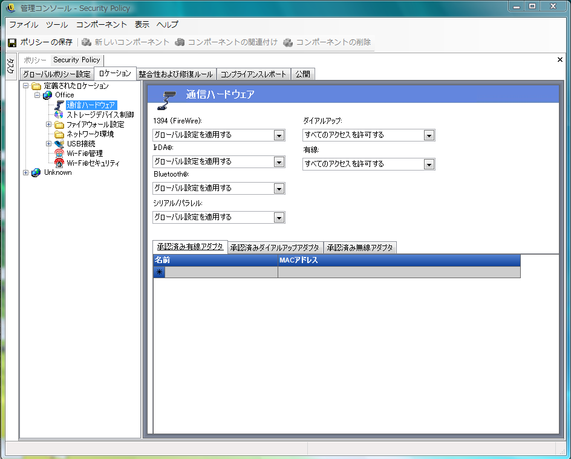Open the タスク side panel tab
This screenshot has height=459, width=571.
pos(10,66)
